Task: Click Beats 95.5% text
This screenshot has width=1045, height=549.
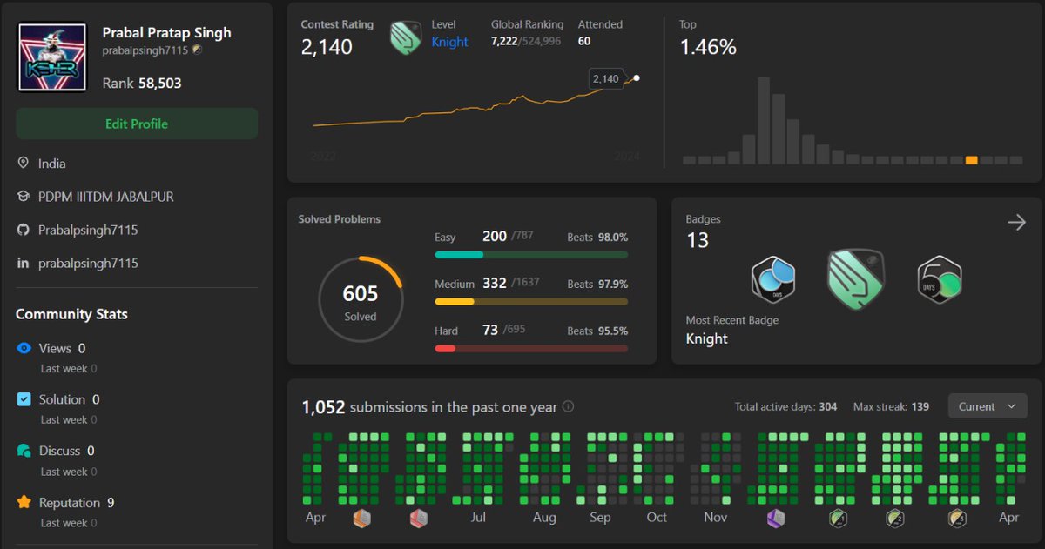Action: coord(597,331)
